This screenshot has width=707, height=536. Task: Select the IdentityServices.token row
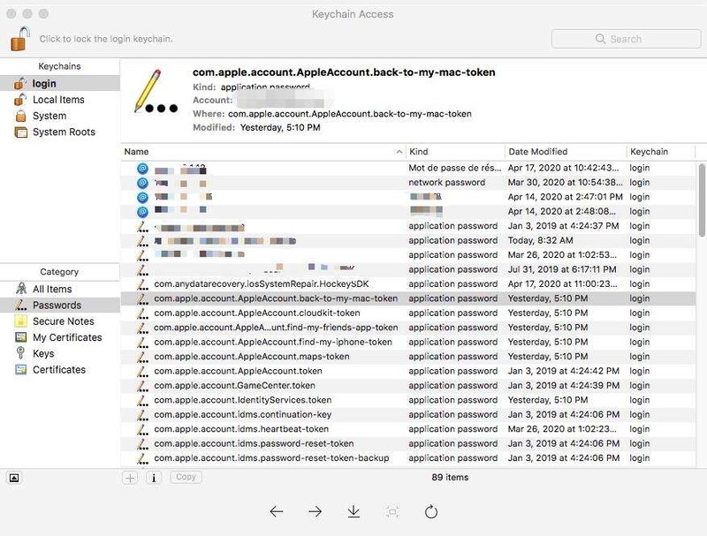tap(408, 400)
